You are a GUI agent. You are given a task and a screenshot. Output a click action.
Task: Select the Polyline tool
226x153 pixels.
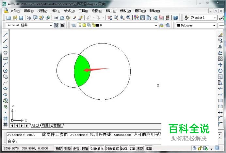tap(6, 47)
